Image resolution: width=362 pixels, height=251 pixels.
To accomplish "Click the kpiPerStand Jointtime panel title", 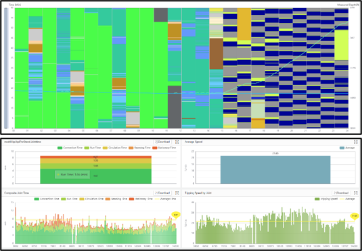I will point(22,142).
